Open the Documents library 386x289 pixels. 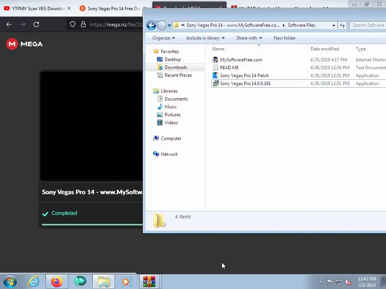176,99
